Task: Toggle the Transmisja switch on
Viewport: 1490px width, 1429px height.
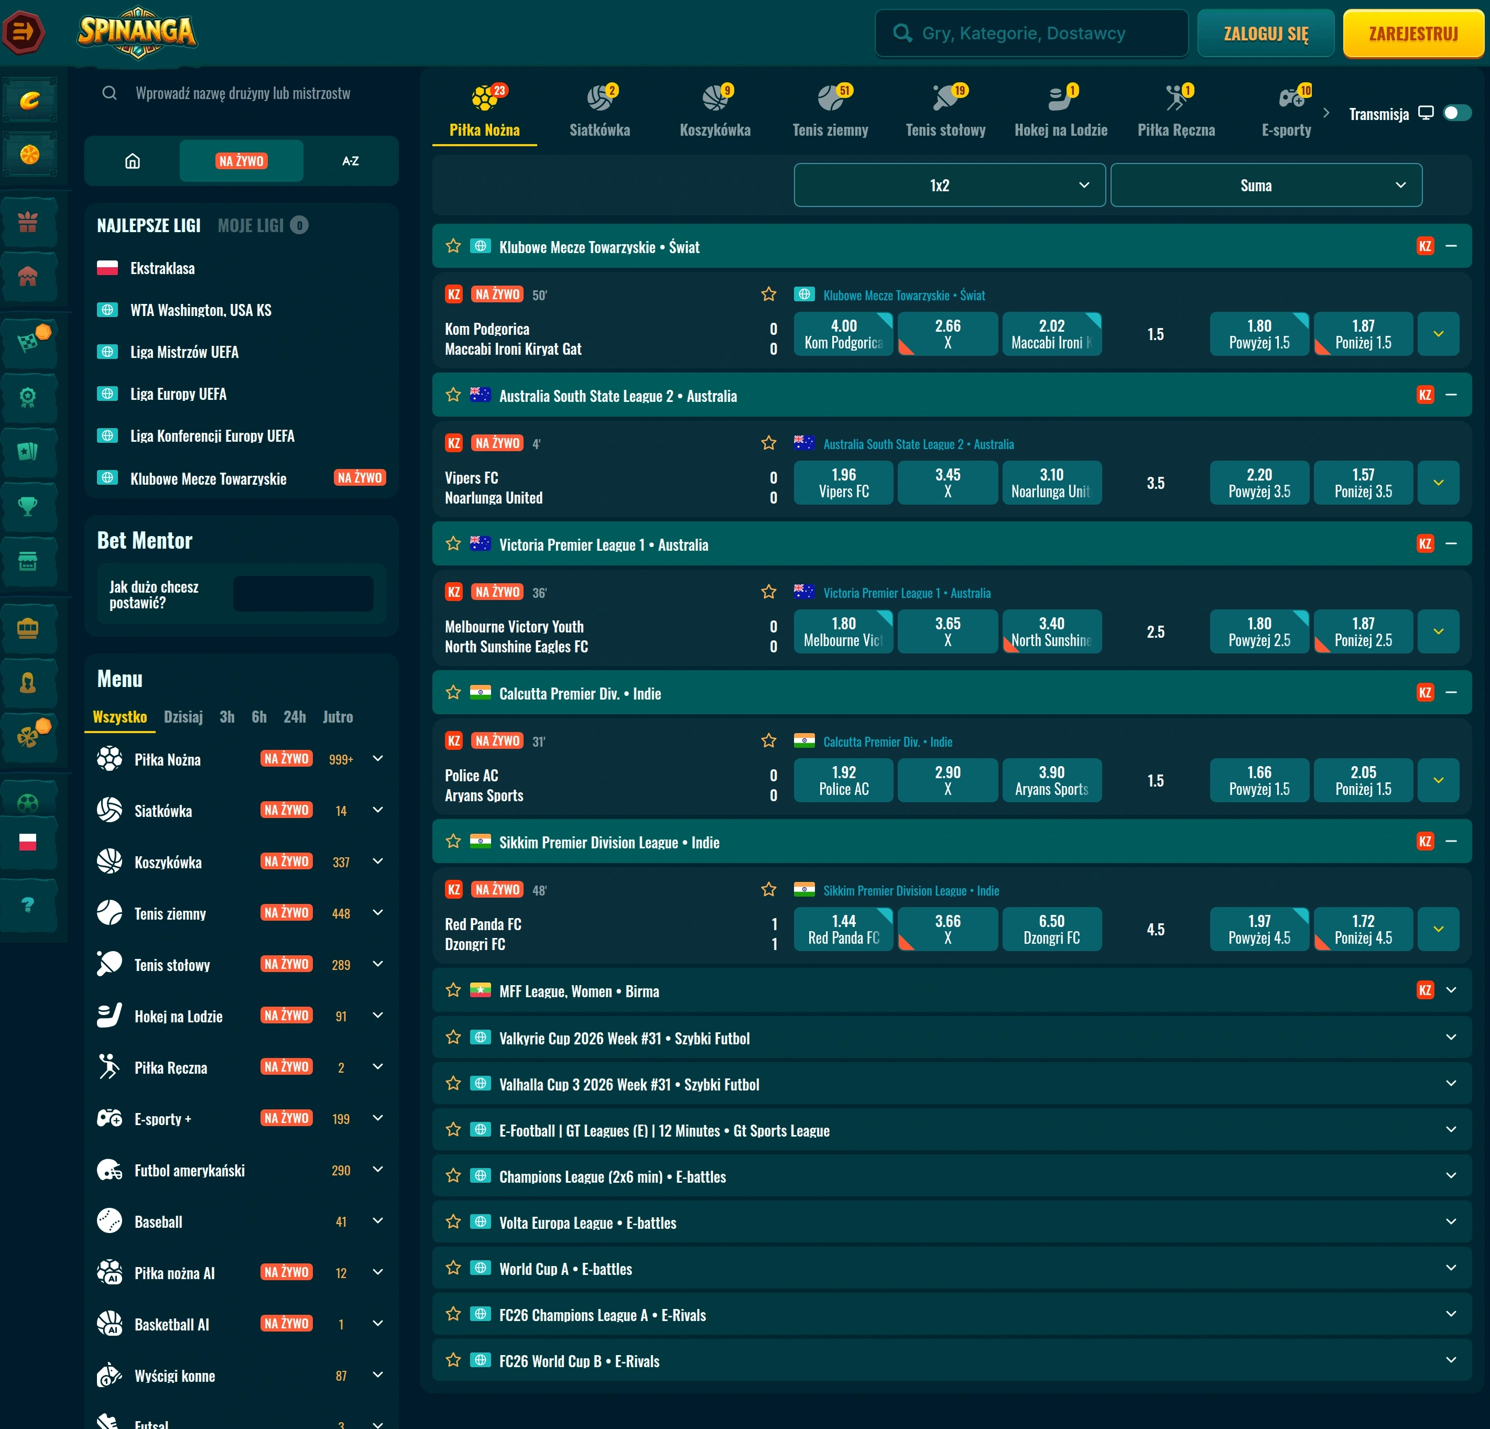Action: tap(1456, 113)
